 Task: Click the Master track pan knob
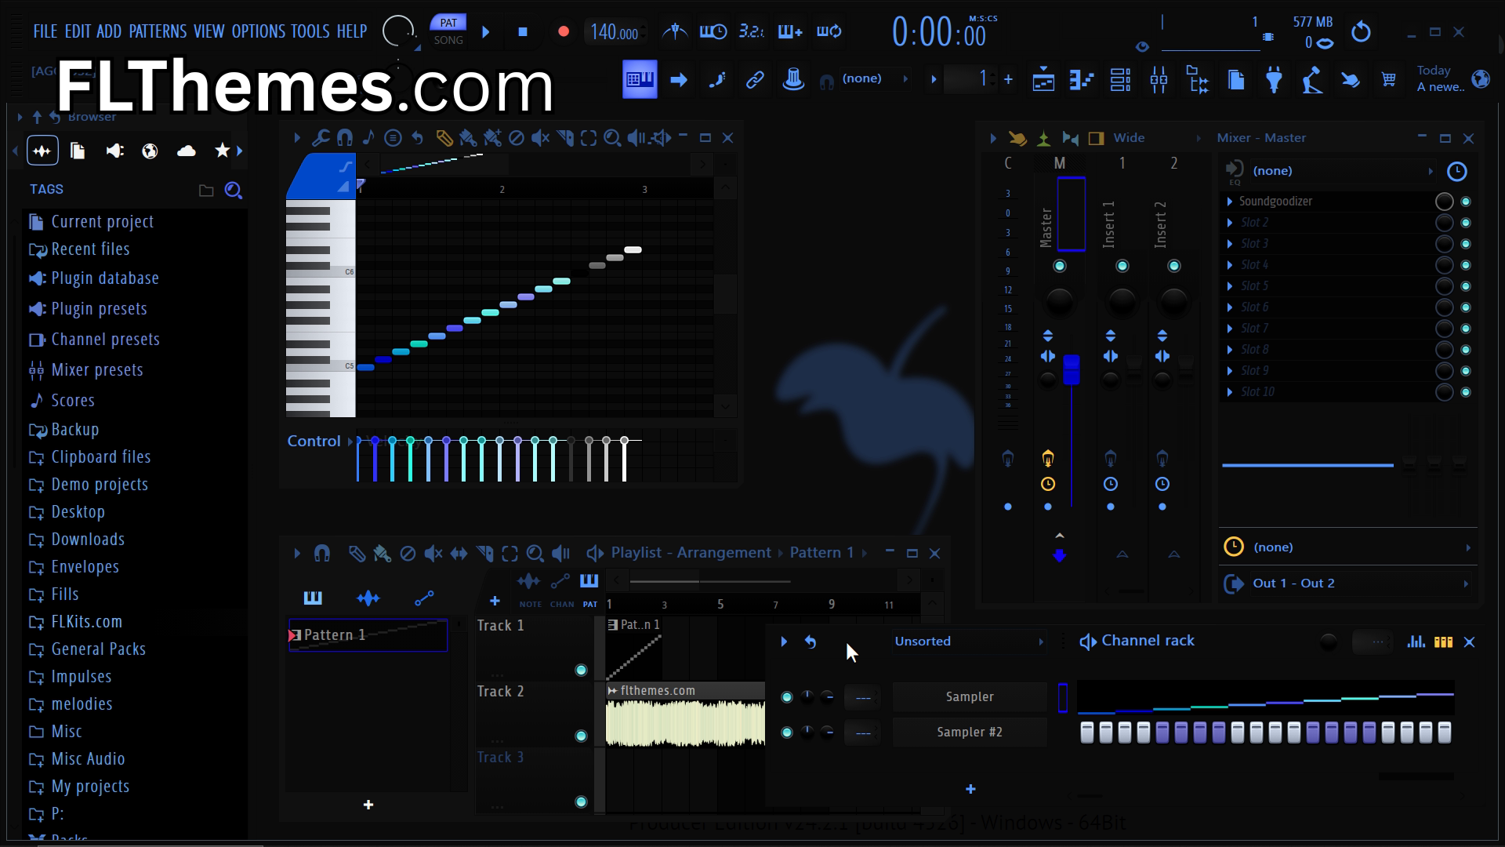pos(1060,301)
